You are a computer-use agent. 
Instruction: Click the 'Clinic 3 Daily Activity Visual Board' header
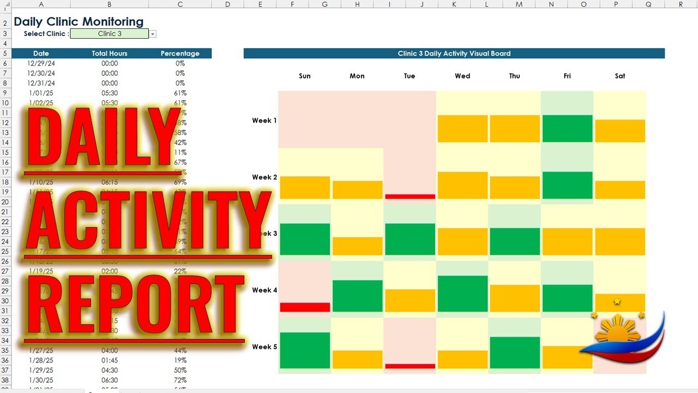tap(454, 53)
